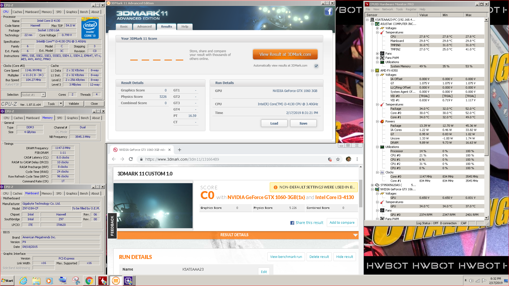Click the network tray icon
The height and width of the screenshot is (286, 509).
click(x=478, y=281)
